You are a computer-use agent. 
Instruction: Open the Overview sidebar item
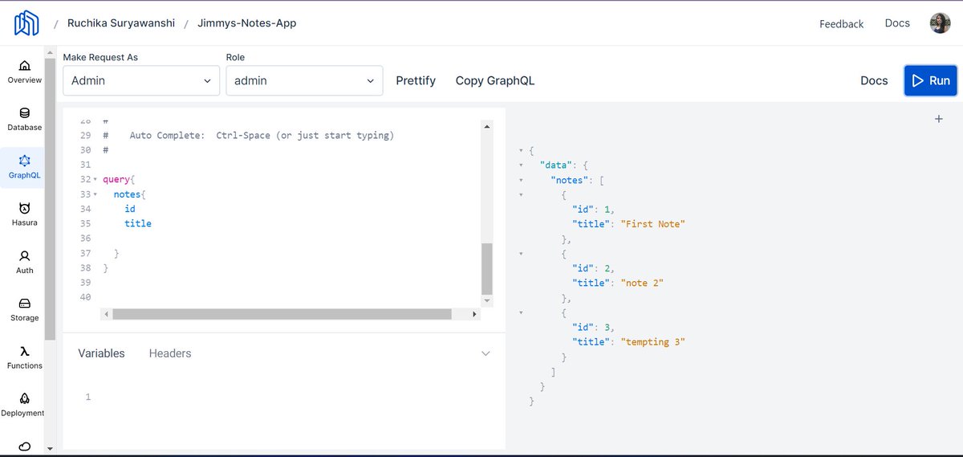coord(25,72)
